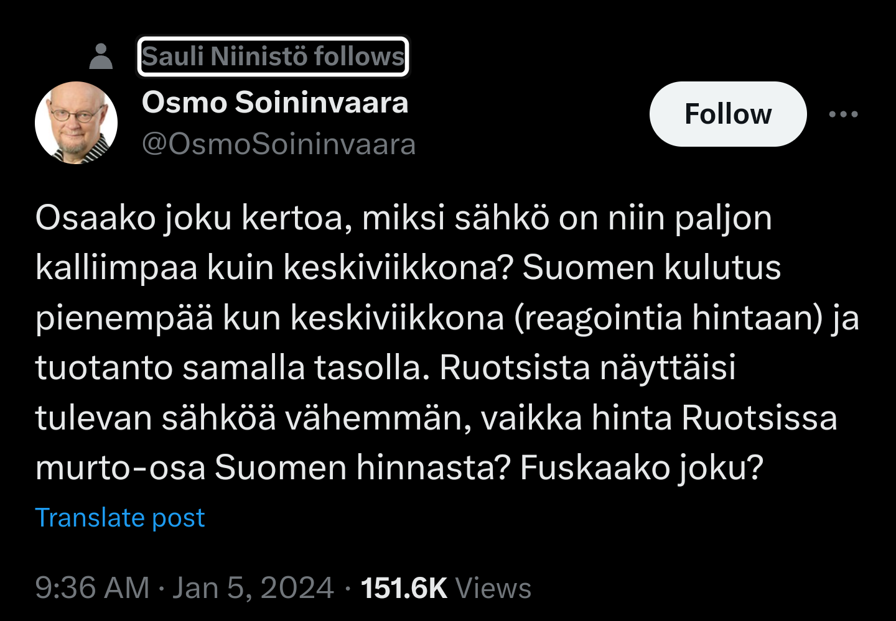The image size is (896, 621).
Task: Open the three-dot more options menu
Action: 843,114
